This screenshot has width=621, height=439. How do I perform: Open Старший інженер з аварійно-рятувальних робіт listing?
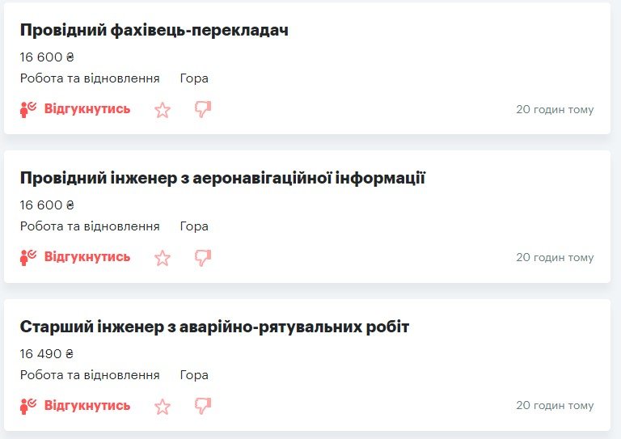[x=214, y=327]
